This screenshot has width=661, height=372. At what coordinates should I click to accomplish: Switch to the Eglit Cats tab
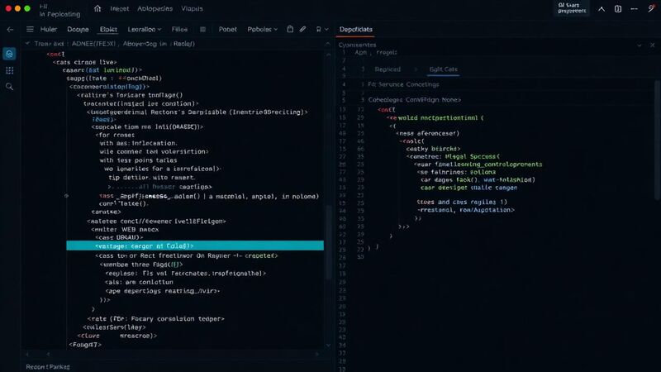click(x=443, y=69)
